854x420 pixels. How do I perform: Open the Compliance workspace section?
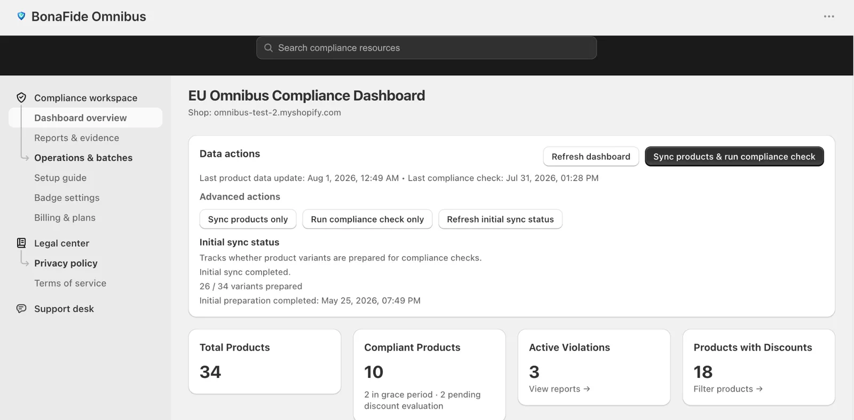[85, 98]
